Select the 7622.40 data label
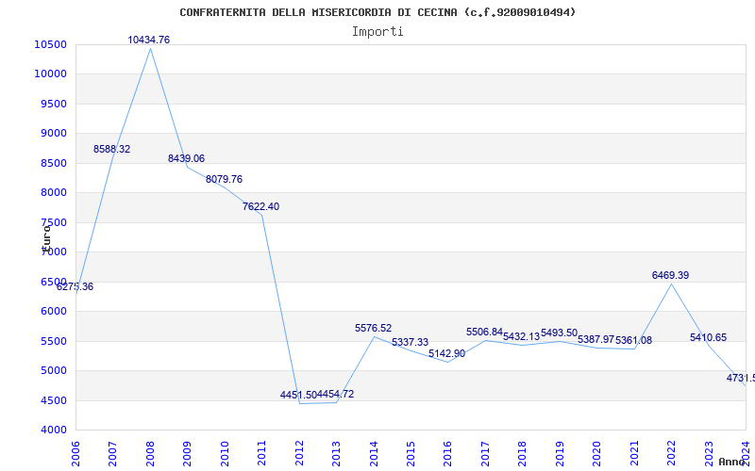The height and width of the screenshot is (471, 755). [x=261, y=206]
